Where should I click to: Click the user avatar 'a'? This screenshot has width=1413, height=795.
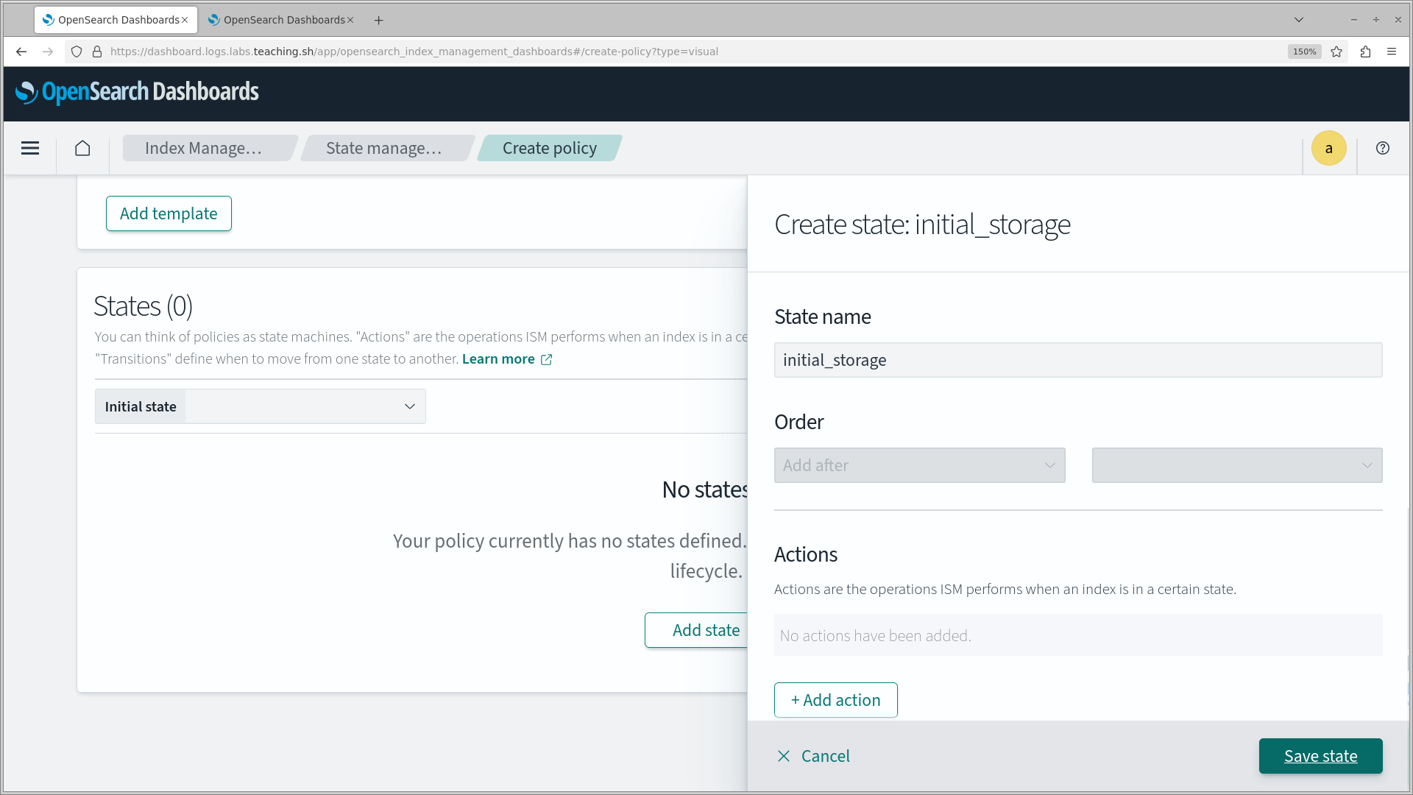coord(1328,148)
